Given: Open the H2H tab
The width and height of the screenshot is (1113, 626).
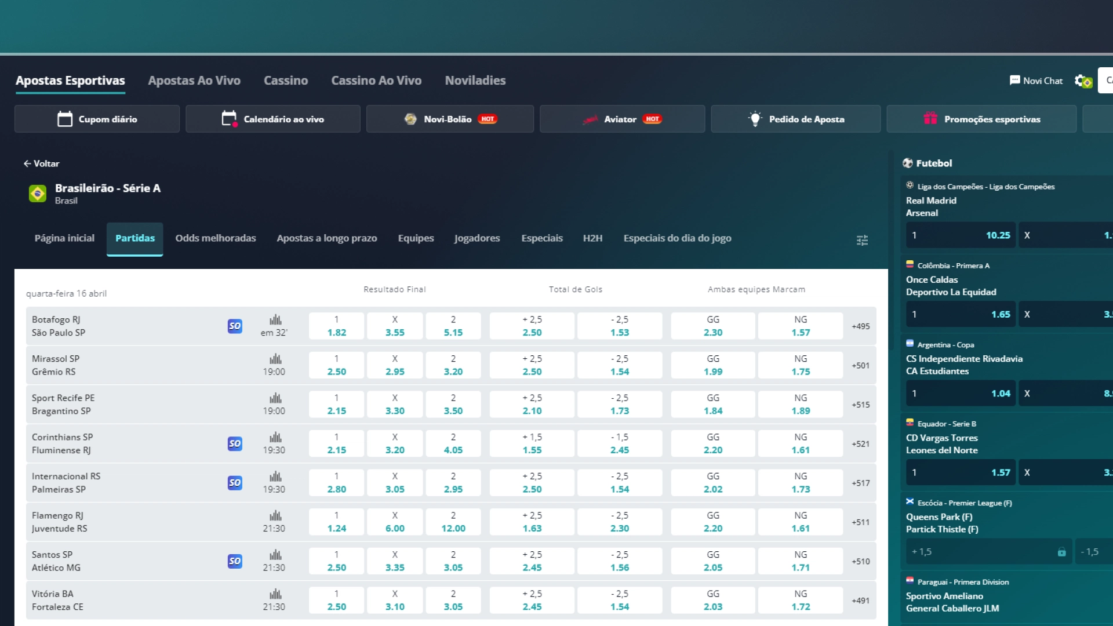Looking at the screenshot, I should click(592, 238).
